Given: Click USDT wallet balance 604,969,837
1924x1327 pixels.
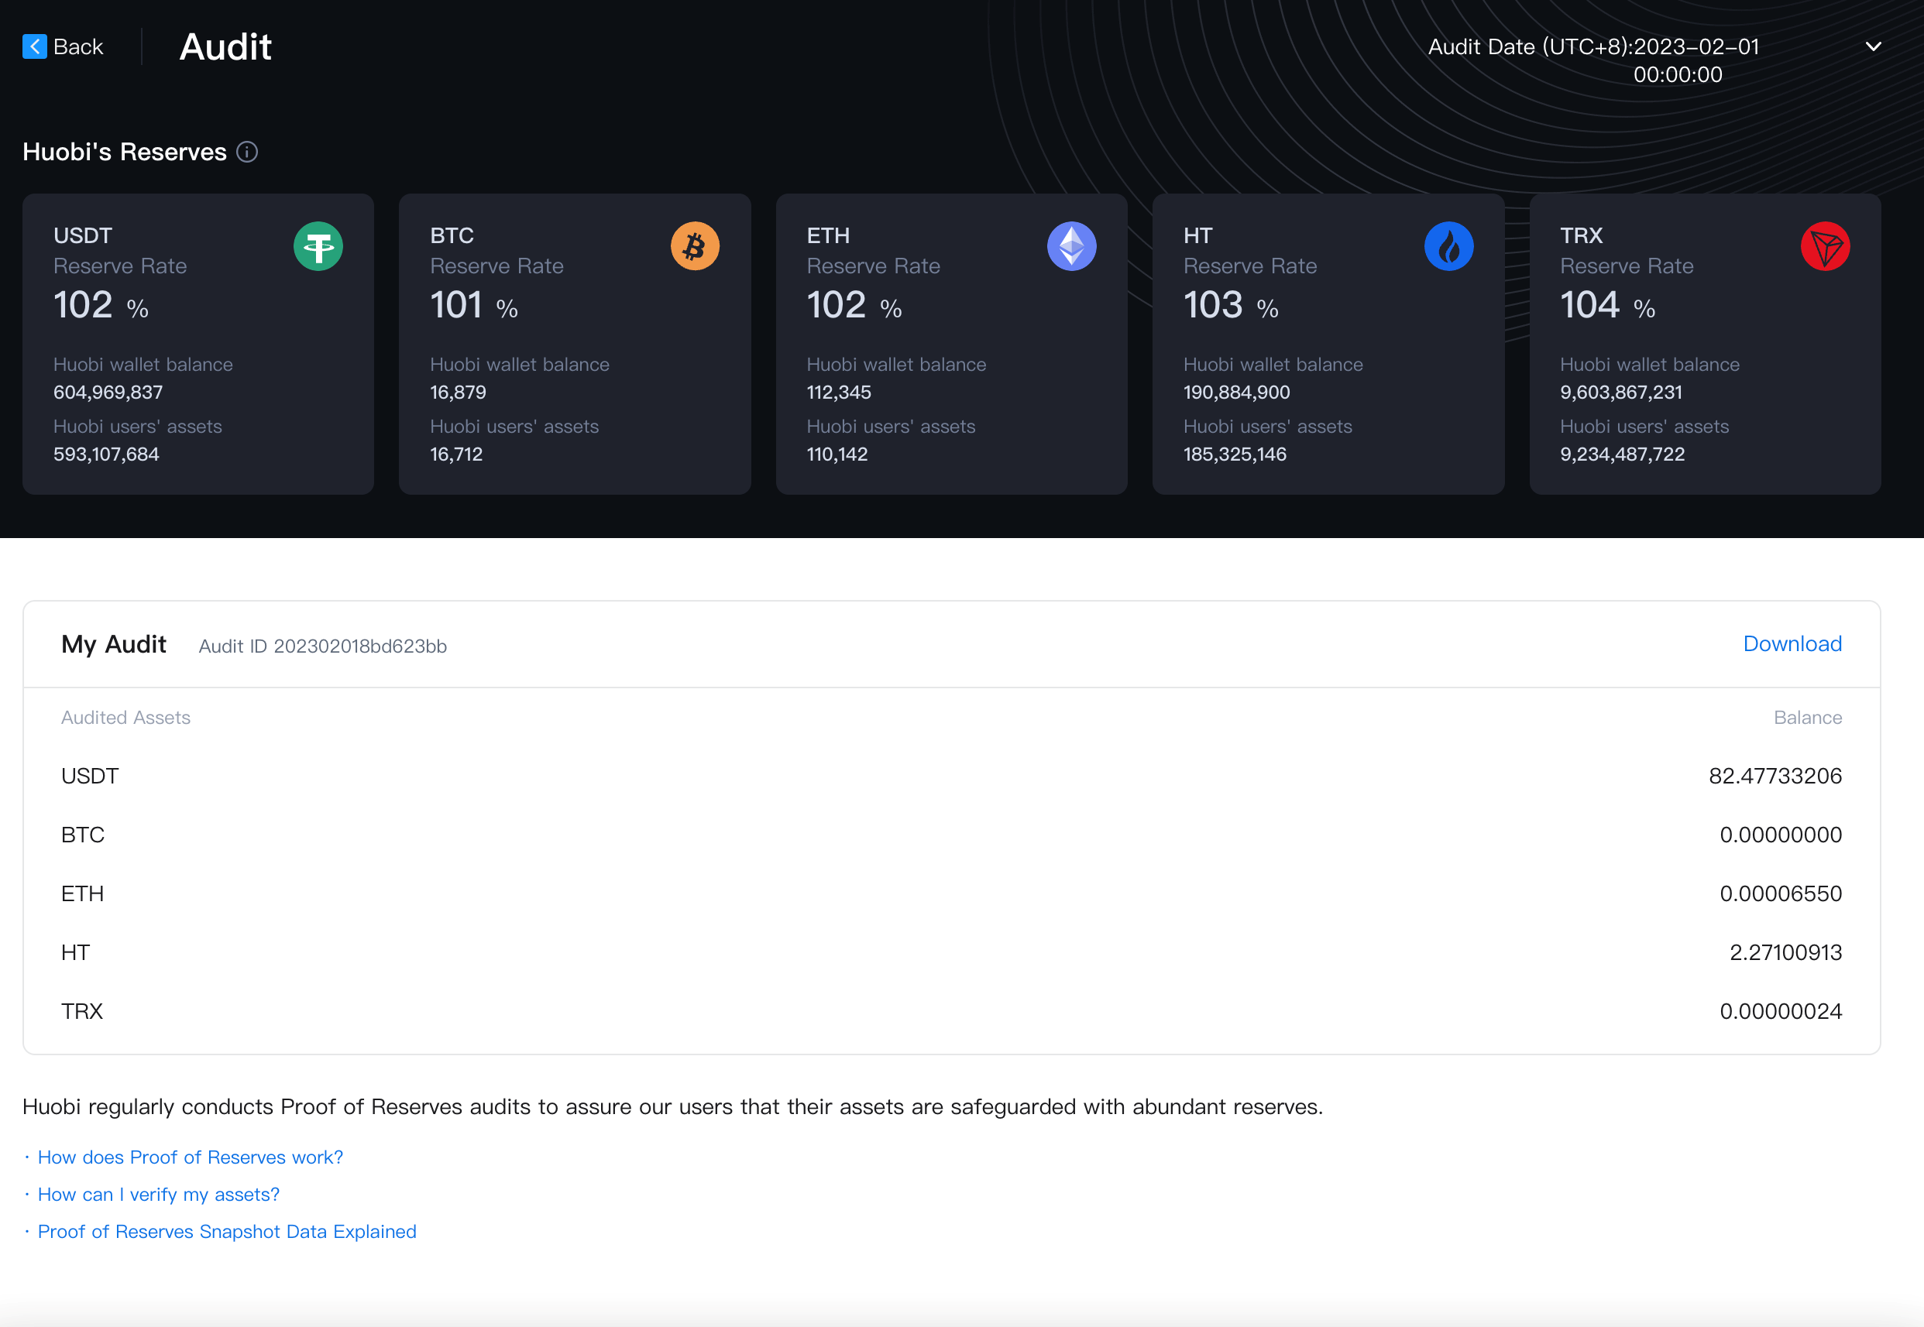Looking at the screenshot, I should tap(108, 393).
